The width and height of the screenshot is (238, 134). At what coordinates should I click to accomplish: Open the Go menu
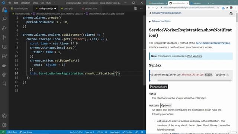pyautogui.click(x=42, y=3)
